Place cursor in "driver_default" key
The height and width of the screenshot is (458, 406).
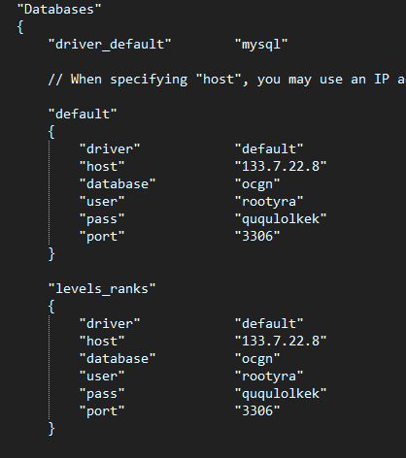point(110,45)
